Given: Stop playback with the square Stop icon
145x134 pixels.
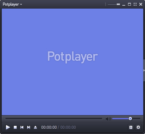Looking at the screenshot, I should click(x=15, y=127).
